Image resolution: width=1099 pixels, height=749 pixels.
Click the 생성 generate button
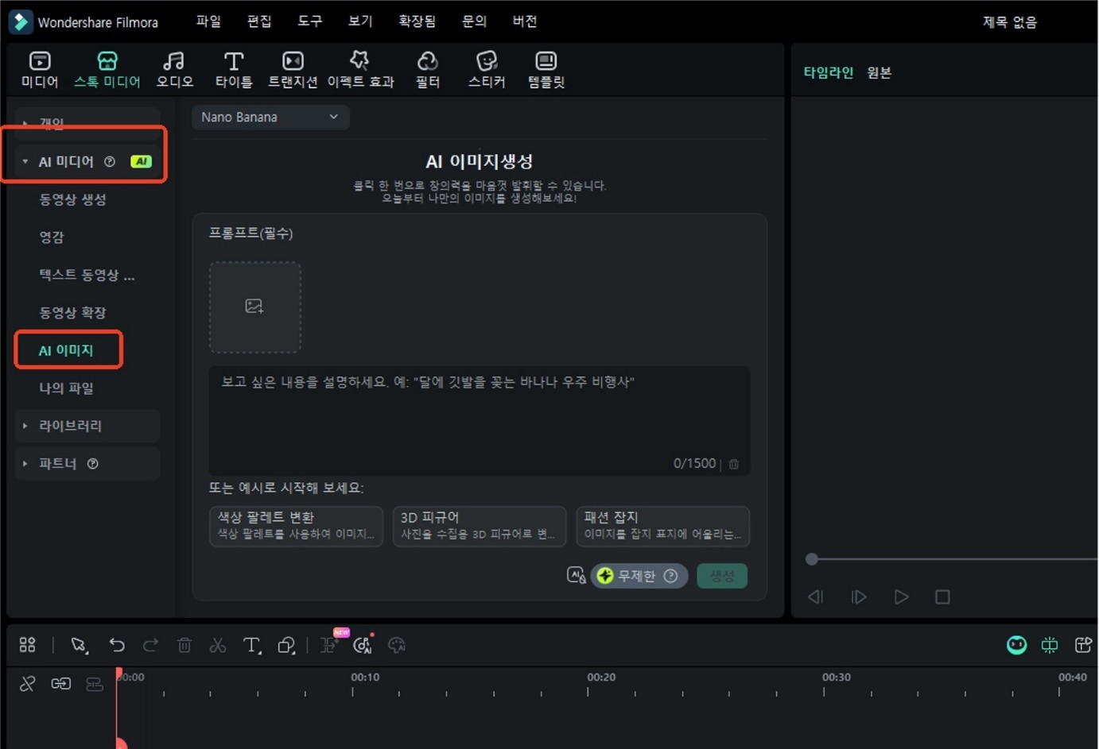coord(721,575)
